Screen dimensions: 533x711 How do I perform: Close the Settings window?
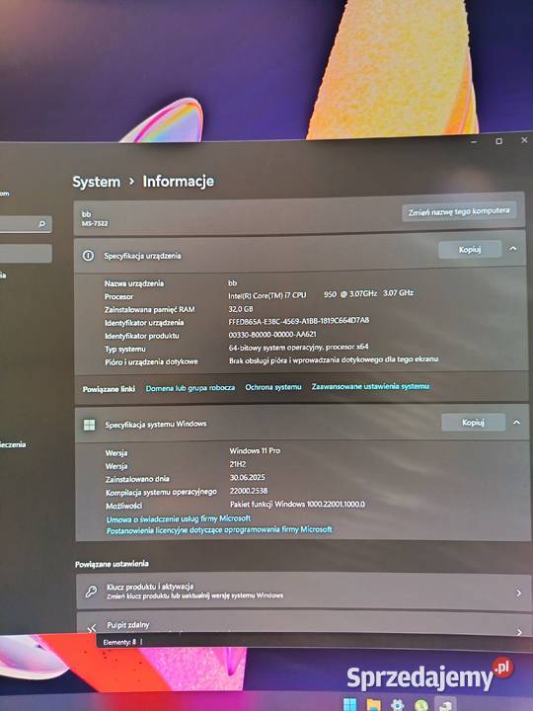[524, 140]
